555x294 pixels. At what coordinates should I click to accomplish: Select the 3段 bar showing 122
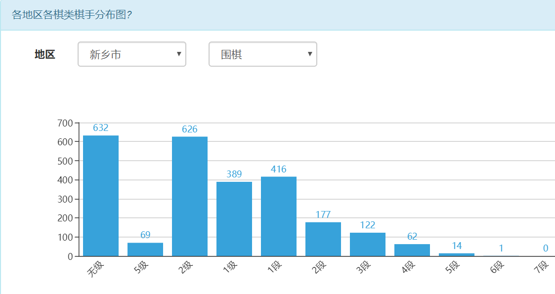[368, 244]
